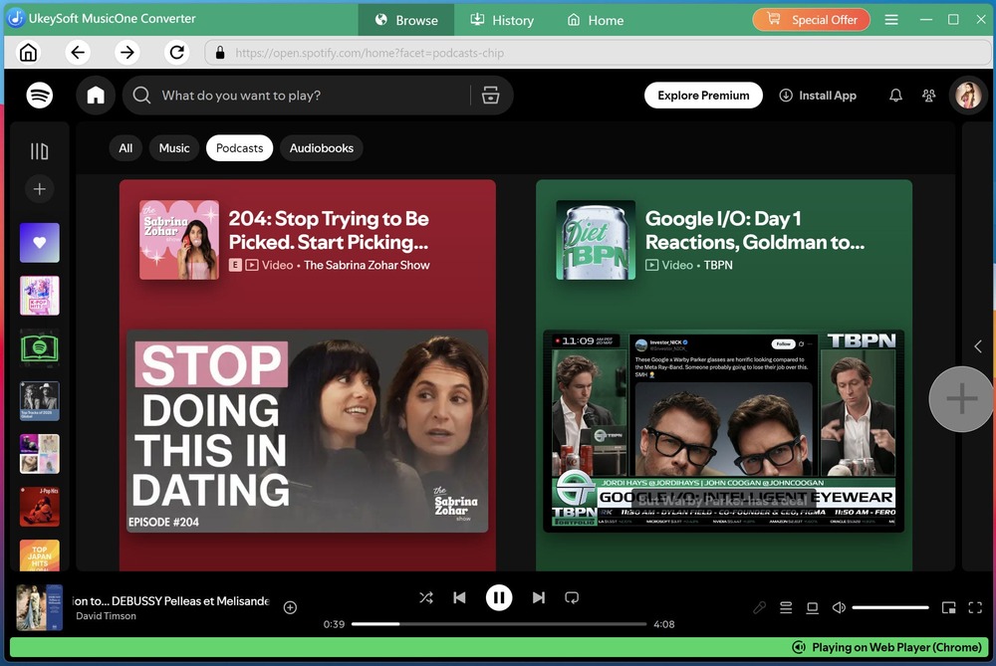996x666 pixels.
Task: Skip to previous track
Action: (459, 597)
